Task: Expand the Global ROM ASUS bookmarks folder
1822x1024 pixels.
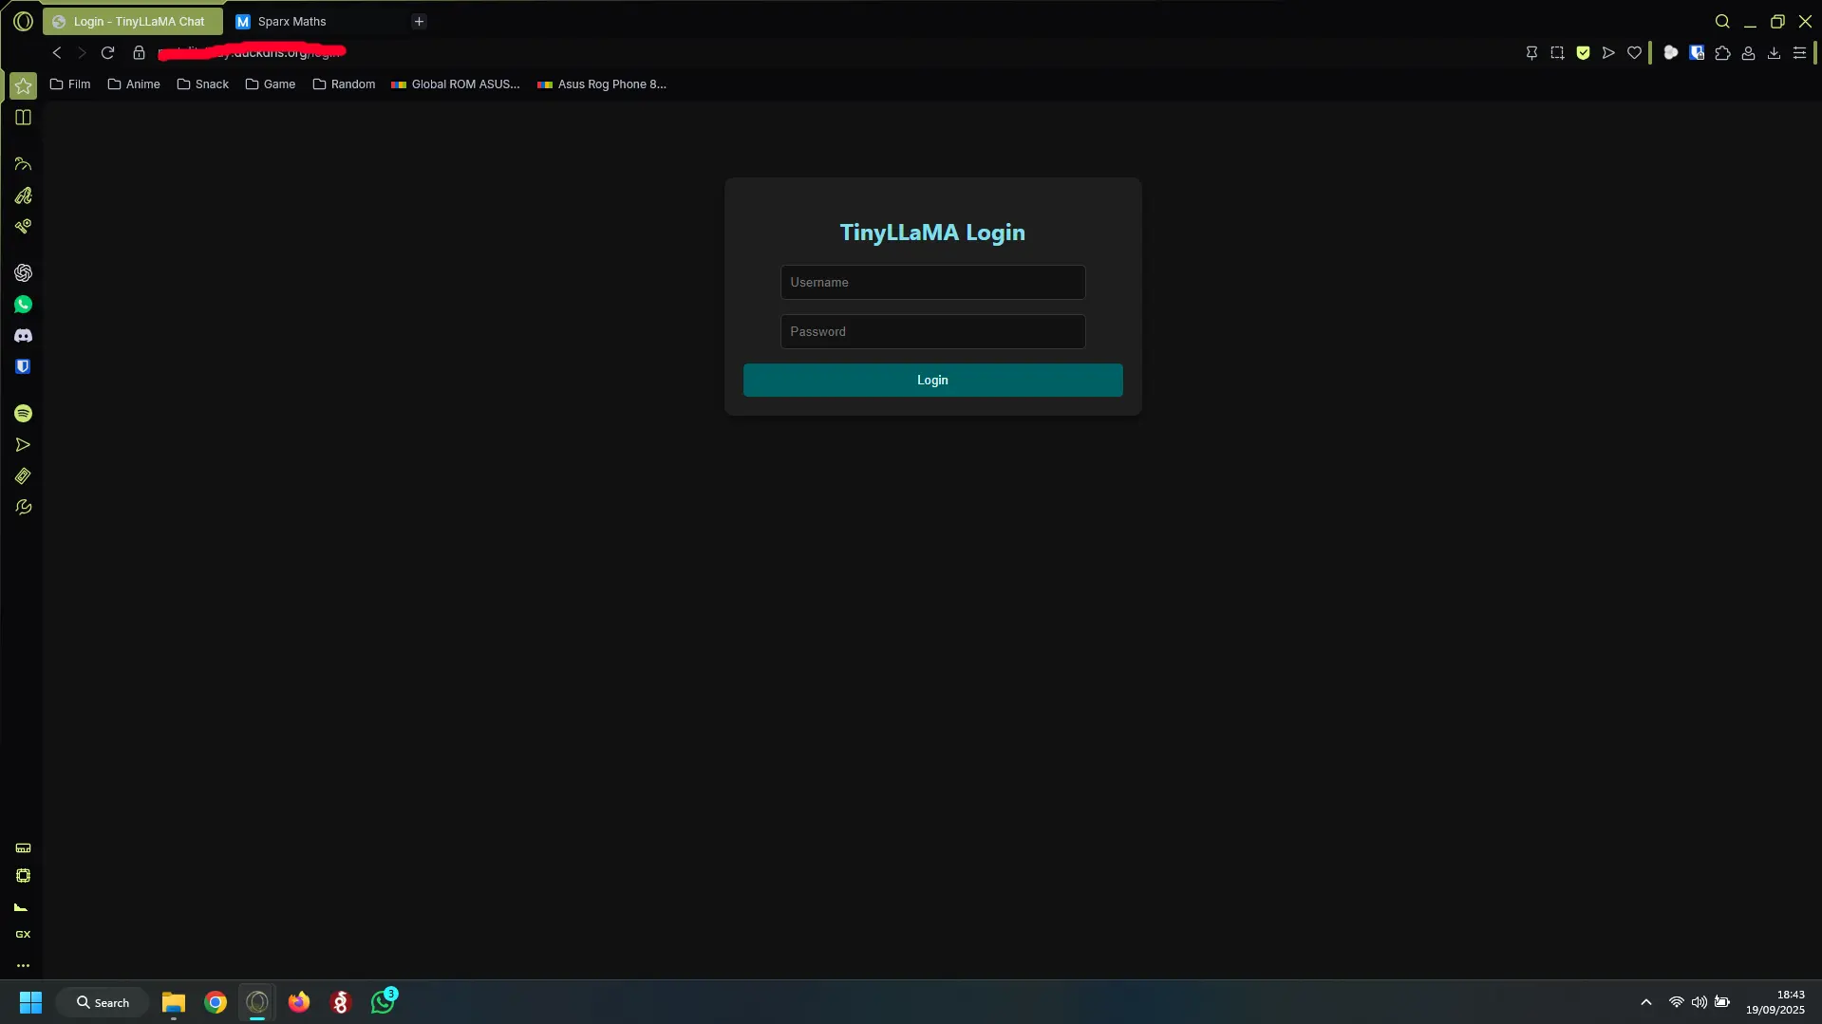Action: [x=455, y=84]
